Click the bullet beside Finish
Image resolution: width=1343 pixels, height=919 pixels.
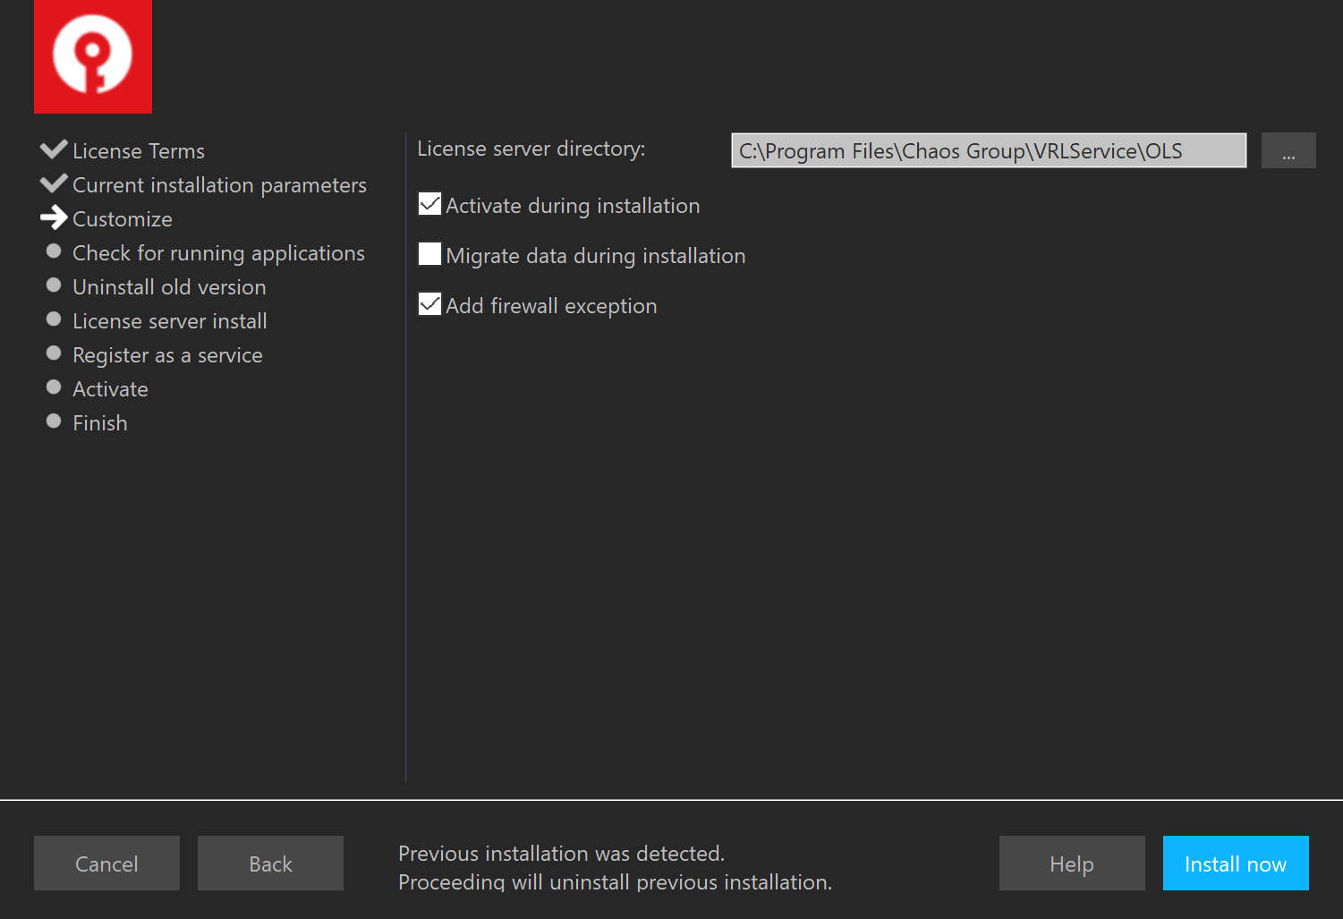click(55, 421)
